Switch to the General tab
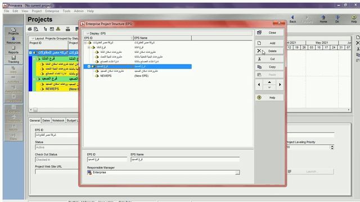 (x=35, y=121)
